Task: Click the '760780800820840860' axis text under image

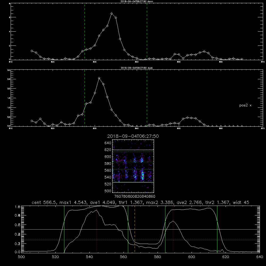Action: tap(135, 196)
